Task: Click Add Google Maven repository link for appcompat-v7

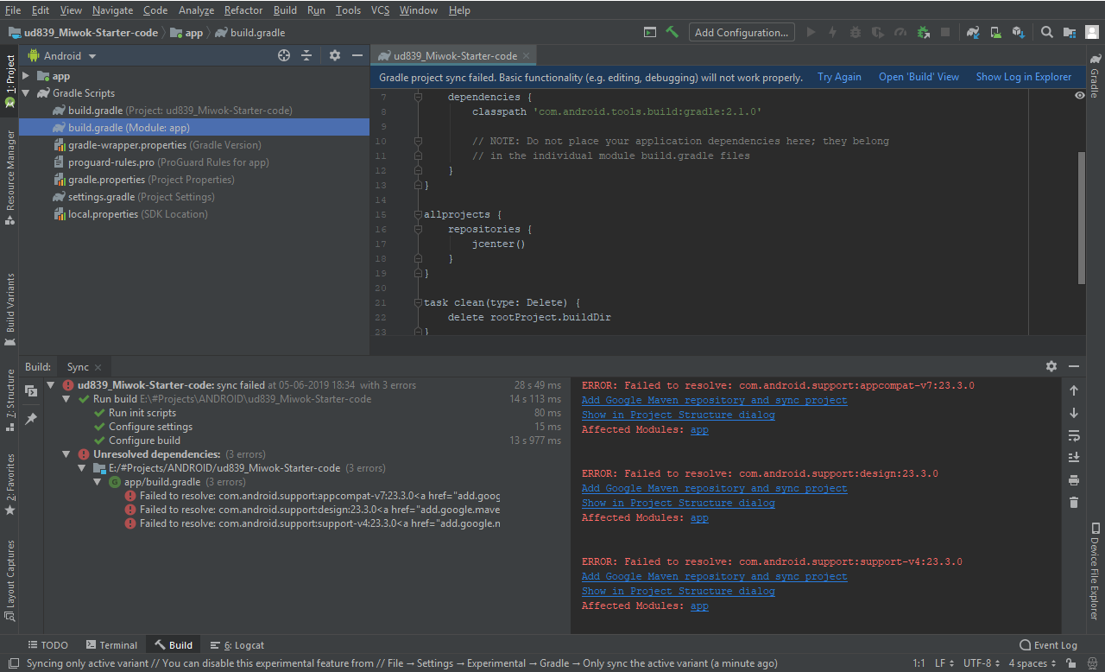Action: point(714,400)
